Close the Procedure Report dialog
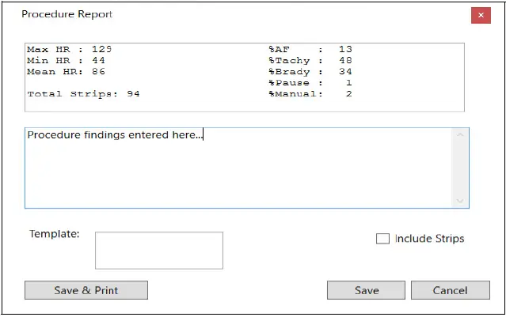The height and width of the screenshot is (317, 506). (x=480, y=15)
